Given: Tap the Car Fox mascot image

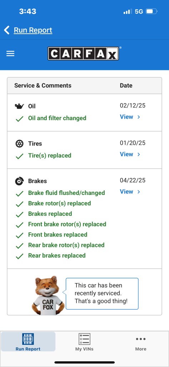Looking at the screenshot, I should coord(48,295).
